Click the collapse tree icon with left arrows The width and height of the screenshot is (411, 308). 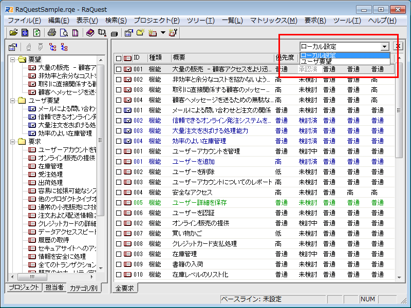point(64,47)
